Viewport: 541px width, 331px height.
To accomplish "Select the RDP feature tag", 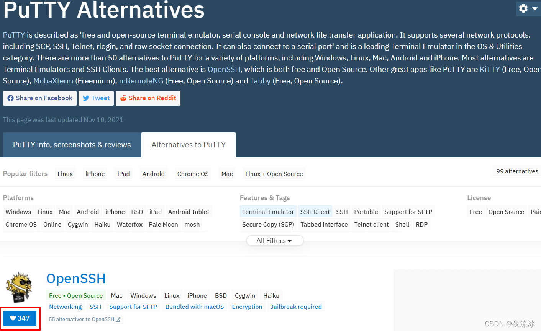I will [421, 224].
